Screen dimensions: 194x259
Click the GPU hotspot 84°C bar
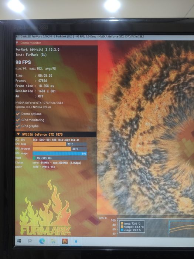pyautogui.click(x=60, y=149)
